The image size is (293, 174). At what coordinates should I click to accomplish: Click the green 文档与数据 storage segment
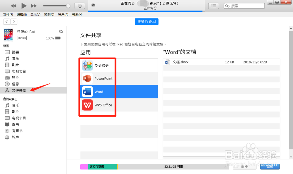coord(102,166)
